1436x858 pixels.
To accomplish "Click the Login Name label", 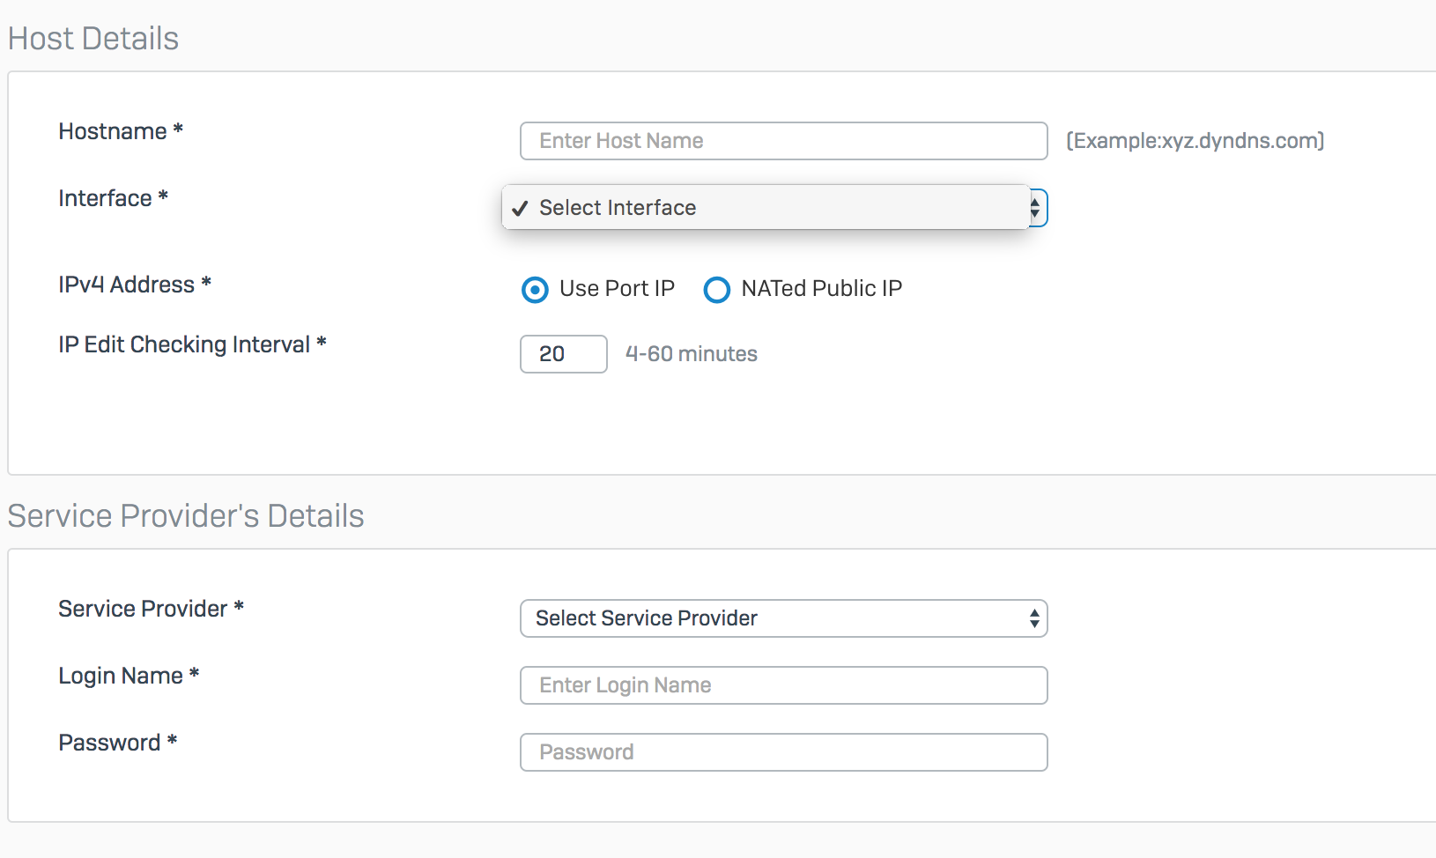I will (x=129, y=676).
